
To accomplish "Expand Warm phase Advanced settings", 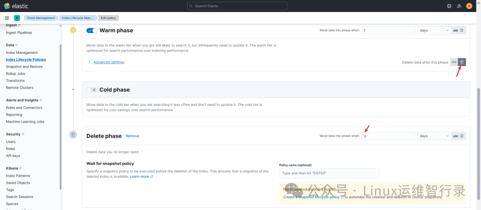I will click(x=109, y=62).
